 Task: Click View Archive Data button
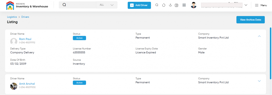(x=250, y=20)
